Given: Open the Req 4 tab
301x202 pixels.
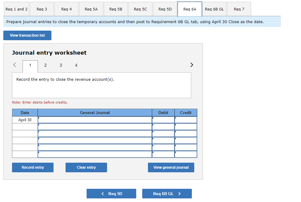Looking at the screenshot, I should pyautogui.click(x=66, y=9).
